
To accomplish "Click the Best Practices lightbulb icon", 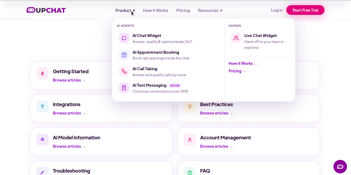I will click(190, 106).
